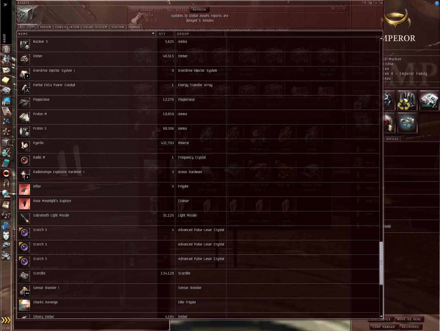Click the scrollbar down arrow in Assets

pyautogui.click(x=381, y=317)
